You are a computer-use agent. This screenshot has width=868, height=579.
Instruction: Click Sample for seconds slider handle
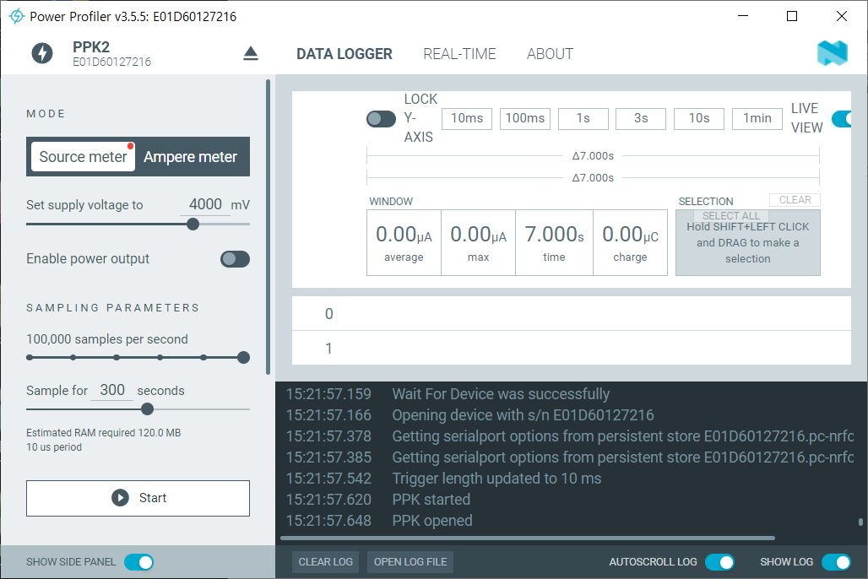tap(147, 409)
